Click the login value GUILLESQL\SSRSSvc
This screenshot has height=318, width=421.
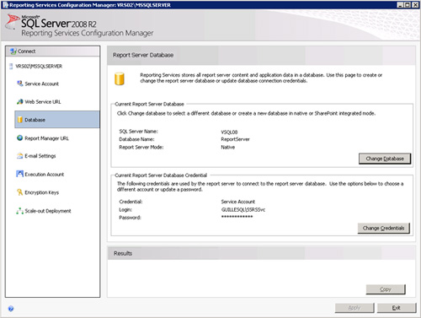coord(243,209)
